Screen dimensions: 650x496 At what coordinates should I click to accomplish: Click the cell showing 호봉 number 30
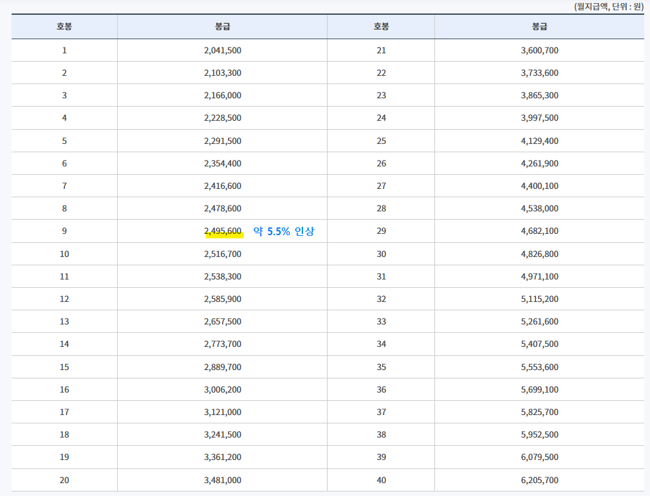click(x=381, y=253)
